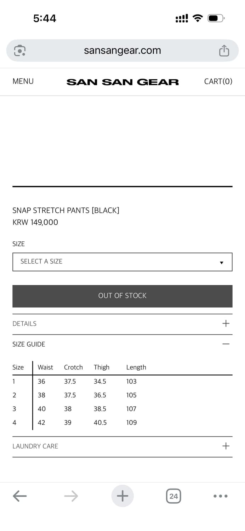Screen dimensions: 245x531
Task: Open the Select a Size dropdown
Action: pos(122,262)
